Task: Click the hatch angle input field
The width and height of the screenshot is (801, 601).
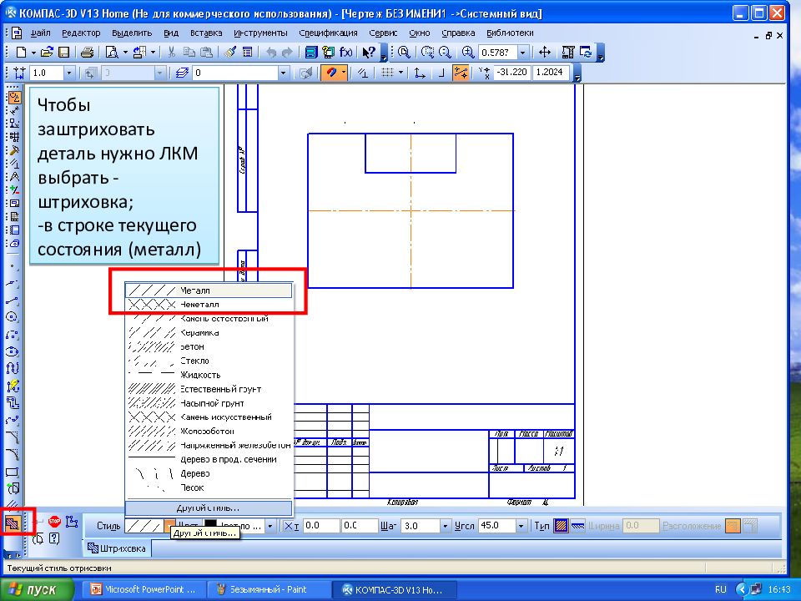Action: tap(496, 525)
